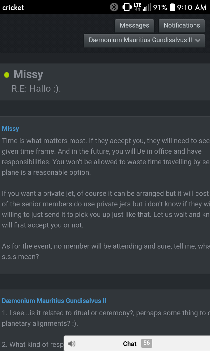210x351 pixels.
Task: Open Dæmonium Mauritius Gundisalvus II sender profile link
Action: (54, 301)
